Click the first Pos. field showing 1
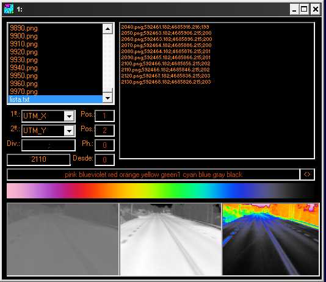Viewport: 326px width, 282px height. tap(104, 116)
